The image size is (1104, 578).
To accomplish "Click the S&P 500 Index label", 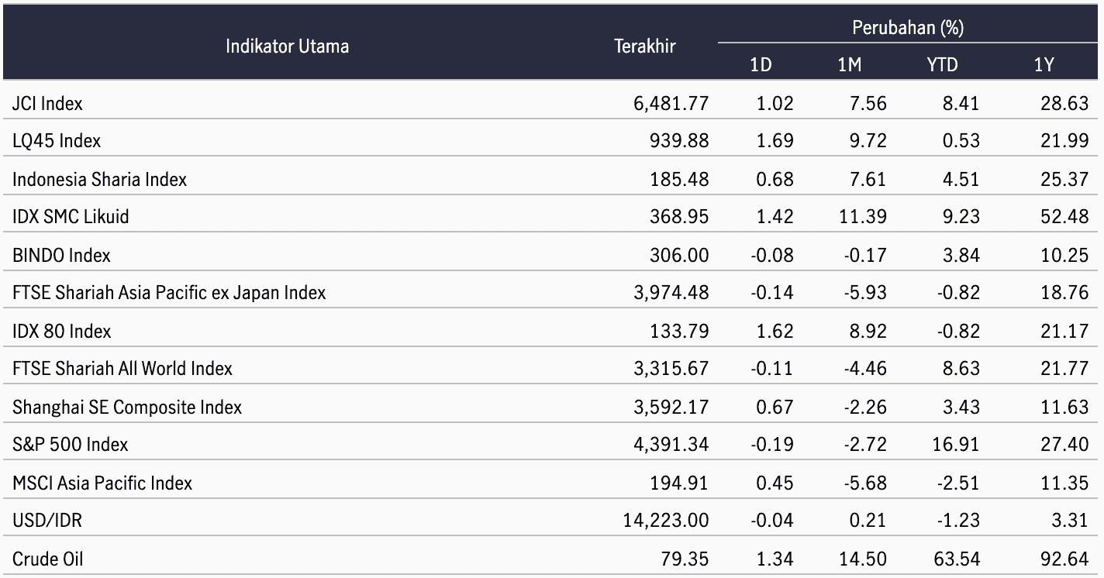I will point(71,445).
